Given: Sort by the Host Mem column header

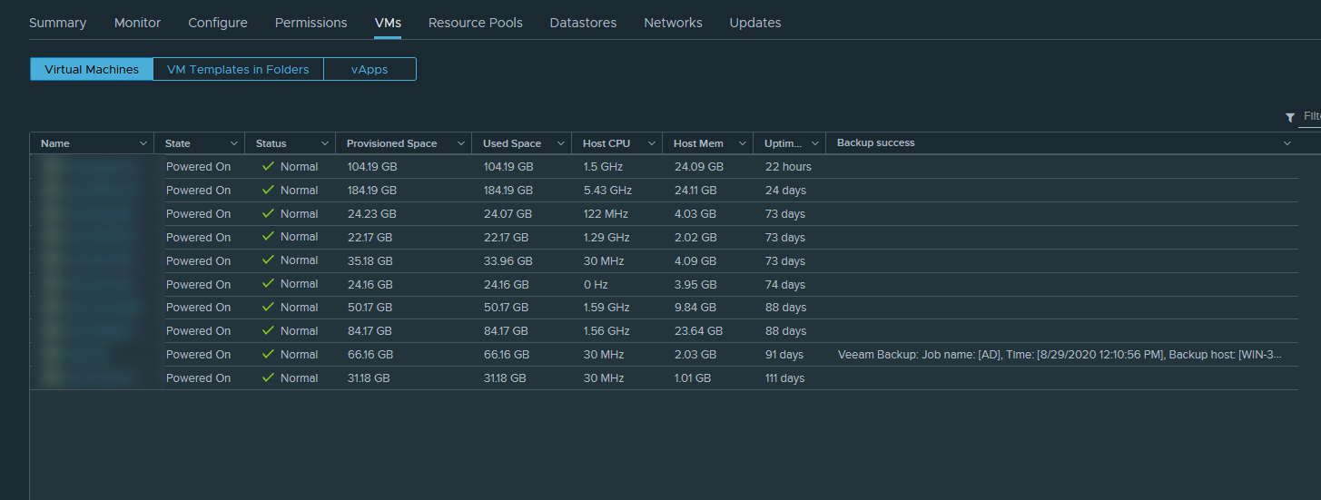Looking at the screenshot, I should pyautogui.click(x=698, y=143).
